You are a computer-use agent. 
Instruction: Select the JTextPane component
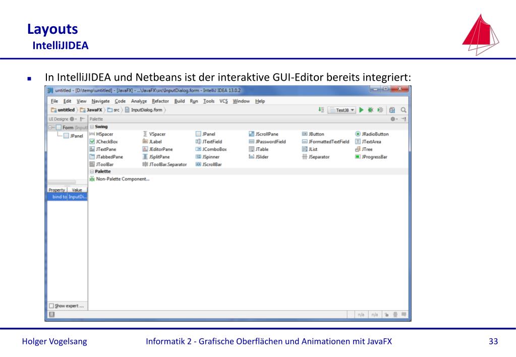coord(103,149)
